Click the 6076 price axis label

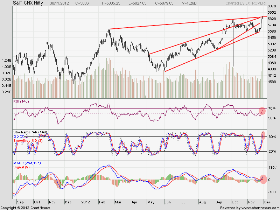272,6
